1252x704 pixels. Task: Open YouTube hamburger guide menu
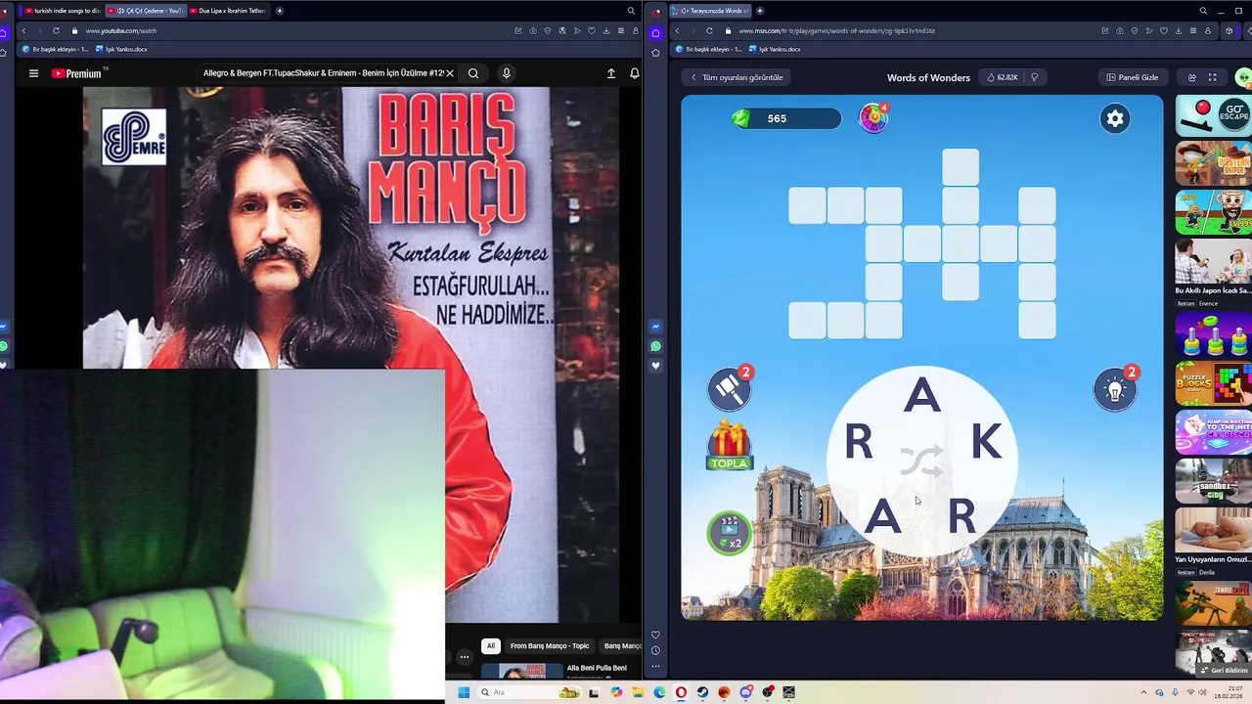pyautogui.click(x=33, y=73)
